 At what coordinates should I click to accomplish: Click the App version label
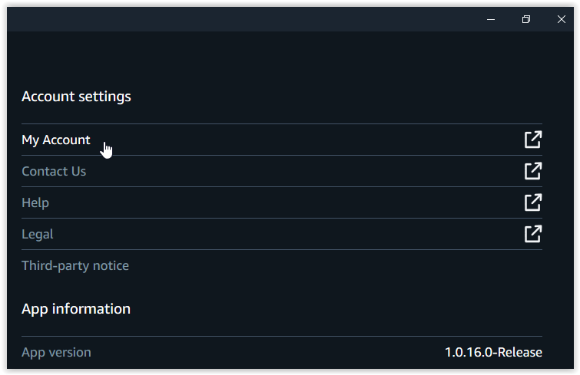[x=56, y=352]
